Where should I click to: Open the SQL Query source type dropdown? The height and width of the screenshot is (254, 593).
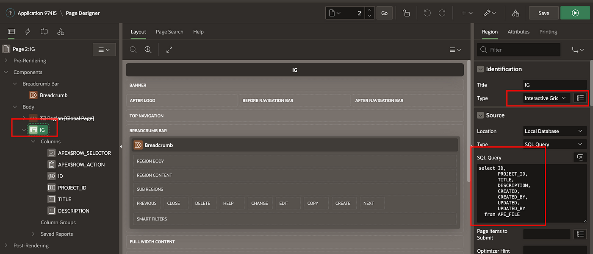pyautogui.click(x=554, y=144)
